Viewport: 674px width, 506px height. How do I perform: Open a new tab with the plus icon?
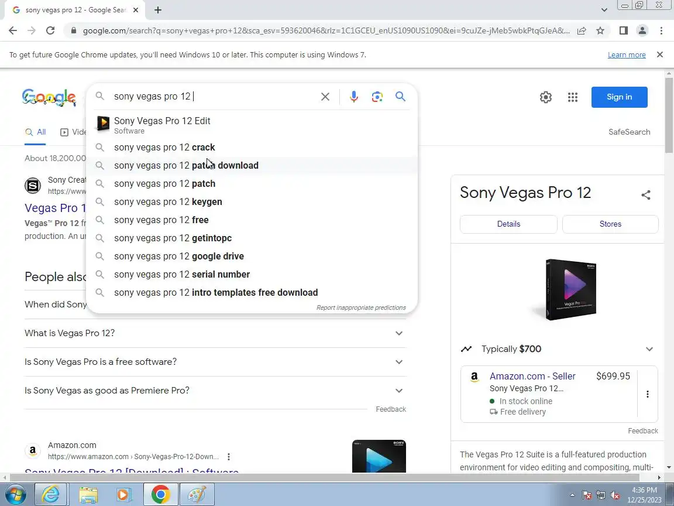pos(158,10)
